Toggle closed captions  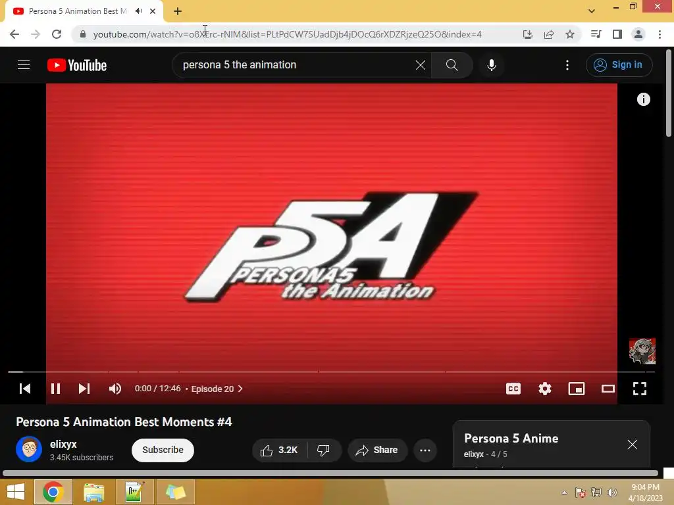click(513, 389)
